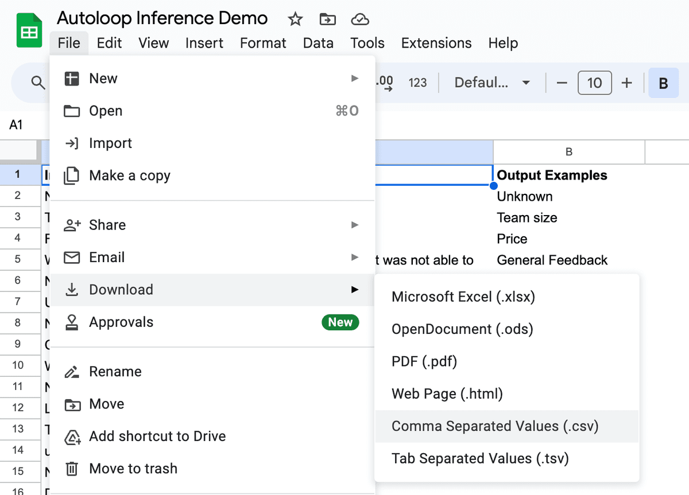Expand the Email submenu arrow
This screenshot has height=495, width=689.
pyautogui.click(x=355, y=258)
